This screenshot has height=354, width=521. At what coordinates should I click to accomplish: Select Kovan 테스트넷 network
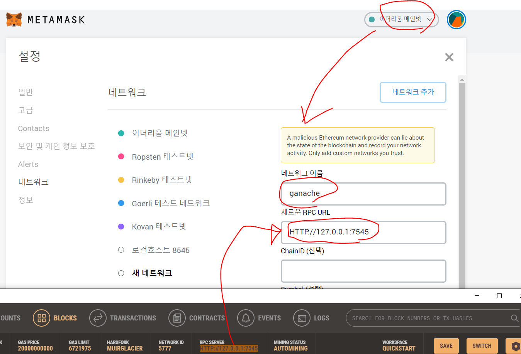[159, 226]
